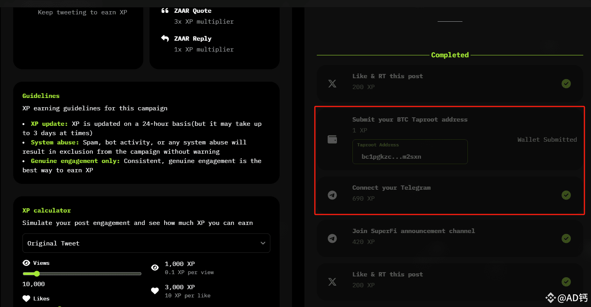Screen dimensions: 591x307
Task: Click the checkmark badge on Connect your Telegram
Action: (566, 195)
